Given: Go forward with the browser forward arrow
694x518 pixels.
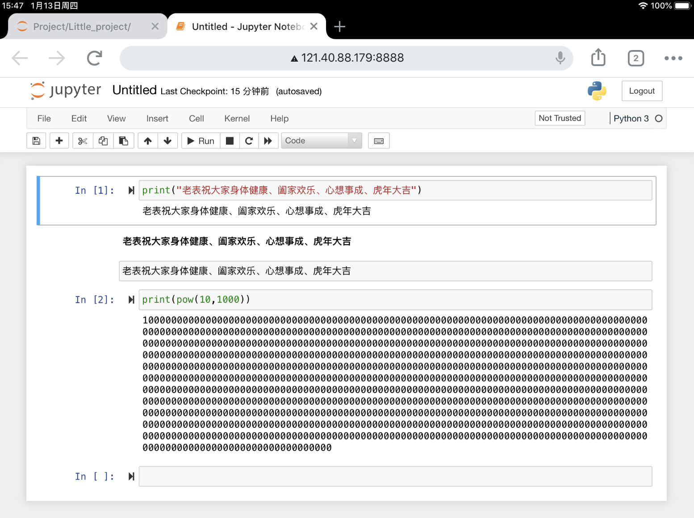Looking at the screenshot, I should 57,58.
